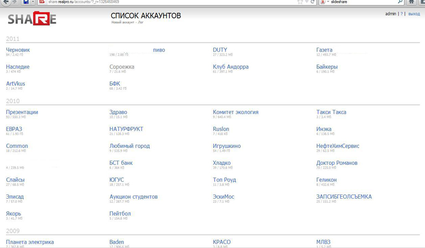Open the ЗАПСИБГЕОЛСЪЕМКА account

(344, 197)
